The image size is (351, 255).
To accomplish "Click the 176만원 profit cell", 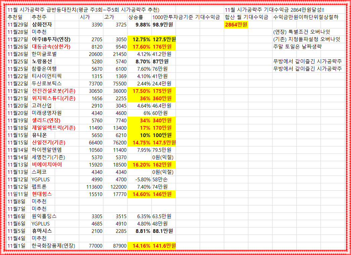I will (164, 47).
